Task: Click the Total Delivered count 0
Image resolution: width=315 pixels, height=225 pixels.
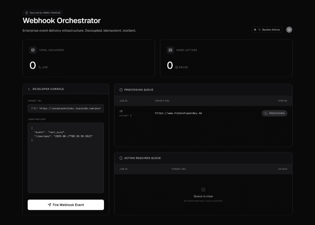Action: pos(33,65)
